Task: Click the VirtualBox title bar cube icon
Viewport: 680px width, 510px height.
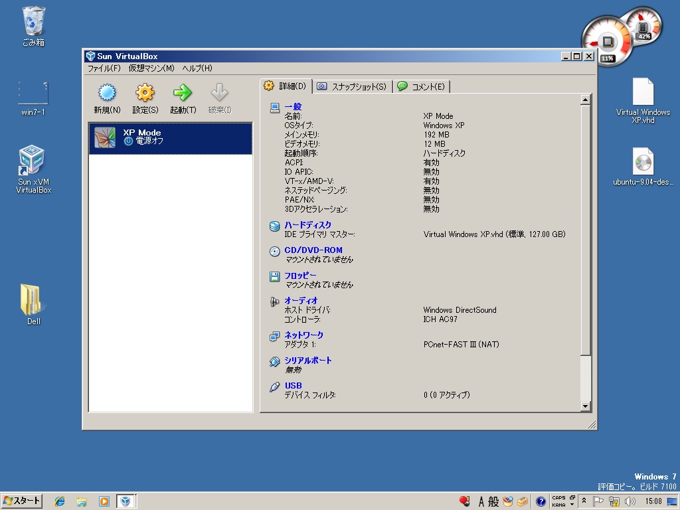Action: click(x=90, y=56)
